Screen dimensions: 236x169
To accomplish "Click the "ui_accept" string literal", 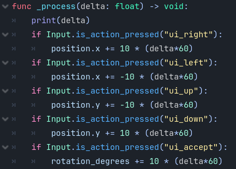I will tap(191, 147).
